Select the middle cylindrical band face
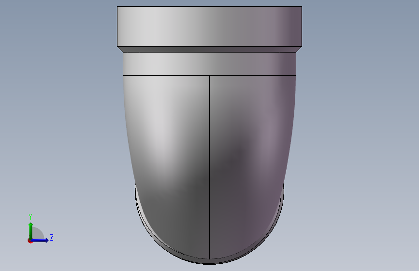 click(x=210, y=64)
